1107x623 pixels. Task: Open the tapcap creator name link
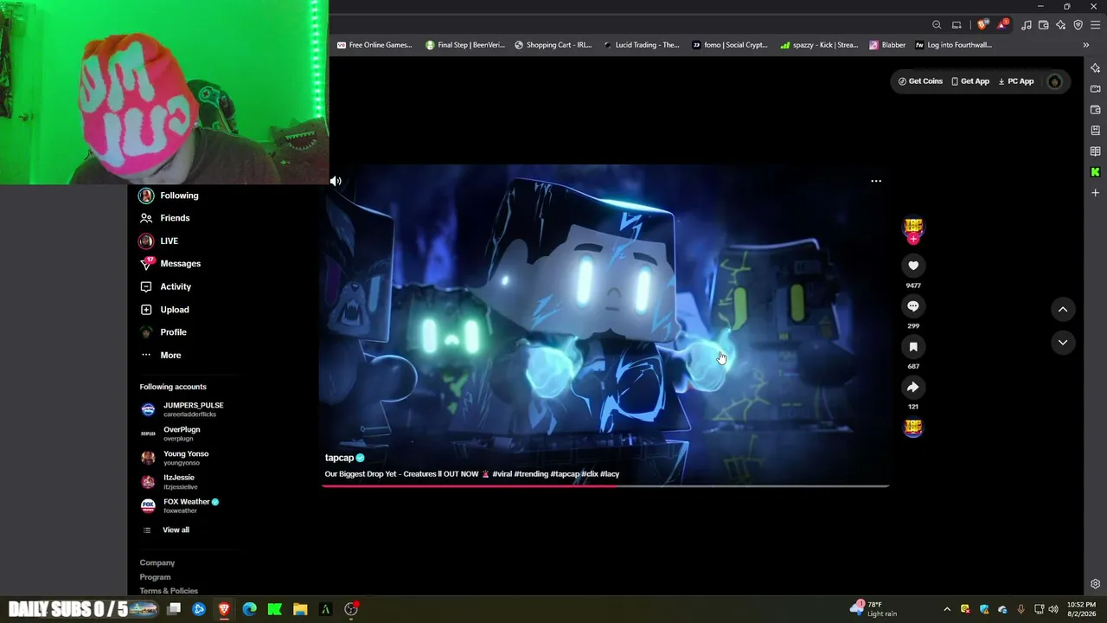point(339,458)
